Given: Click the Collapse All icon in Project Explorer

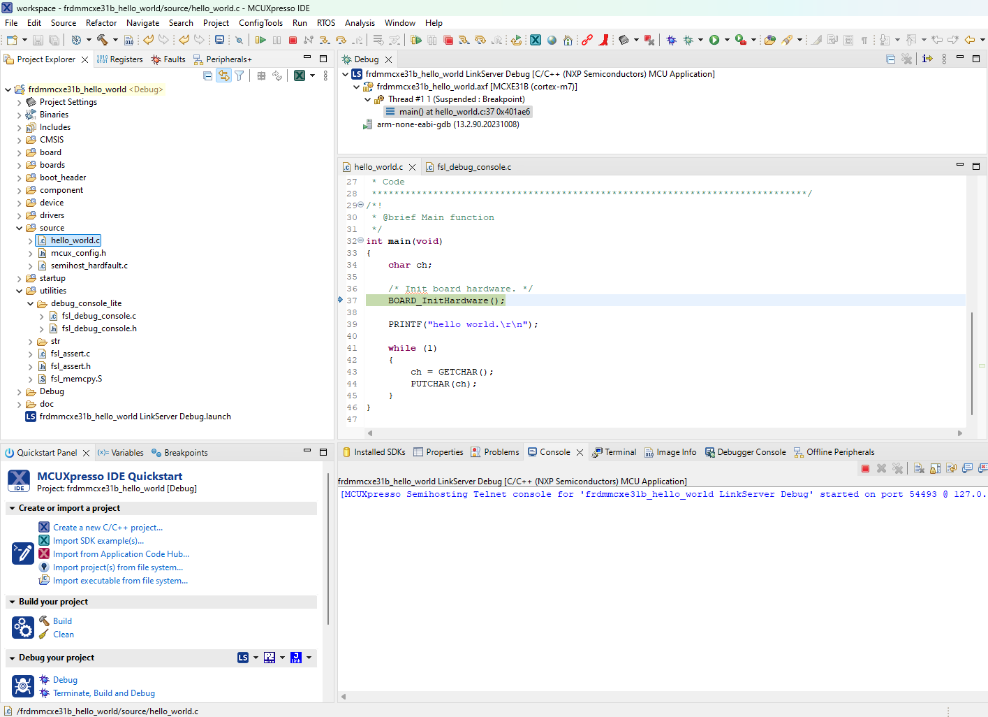Looking at the screenshot, I should 208,75.
